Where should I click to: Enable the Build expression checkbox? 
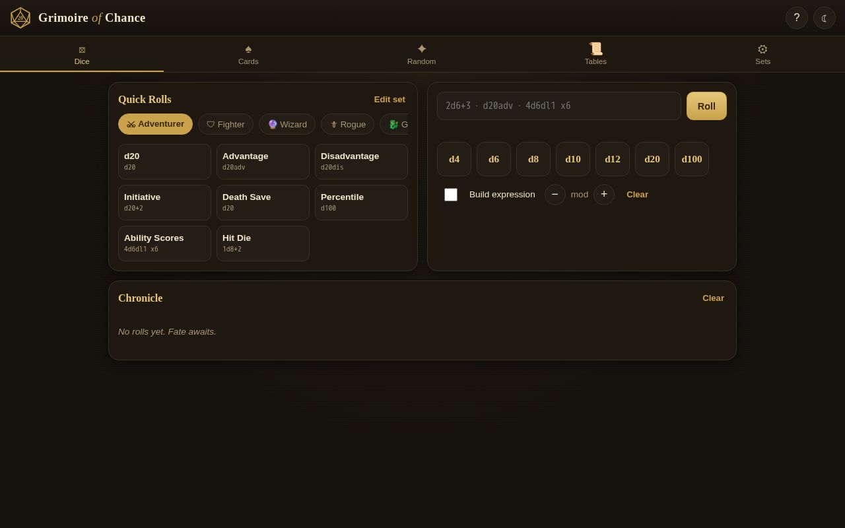click(451, 195)
